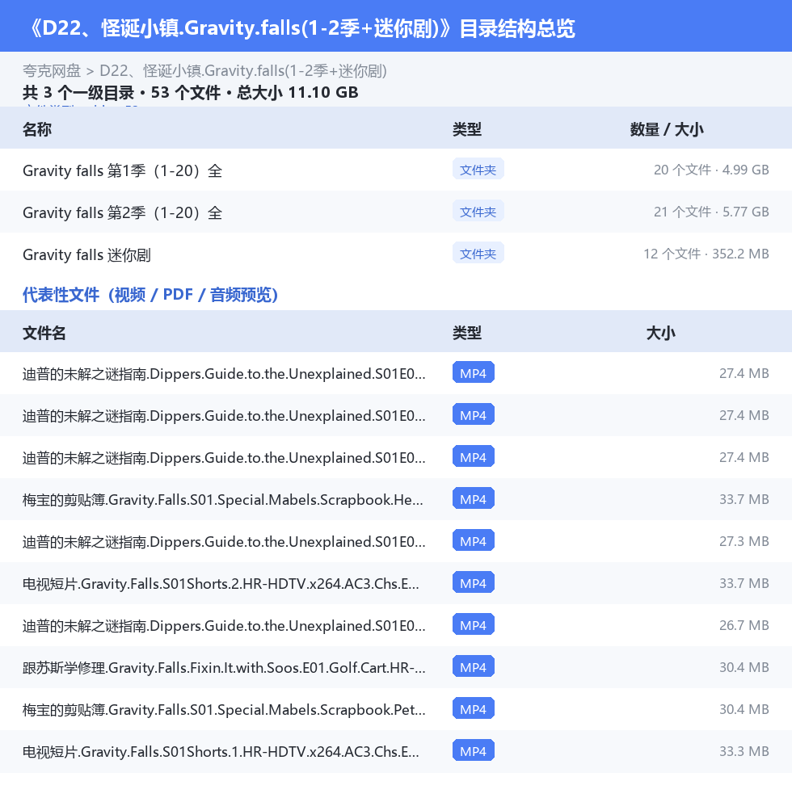
Task: Click 20 个文件 · 4.99 GB value
Action: click(711, 170)
